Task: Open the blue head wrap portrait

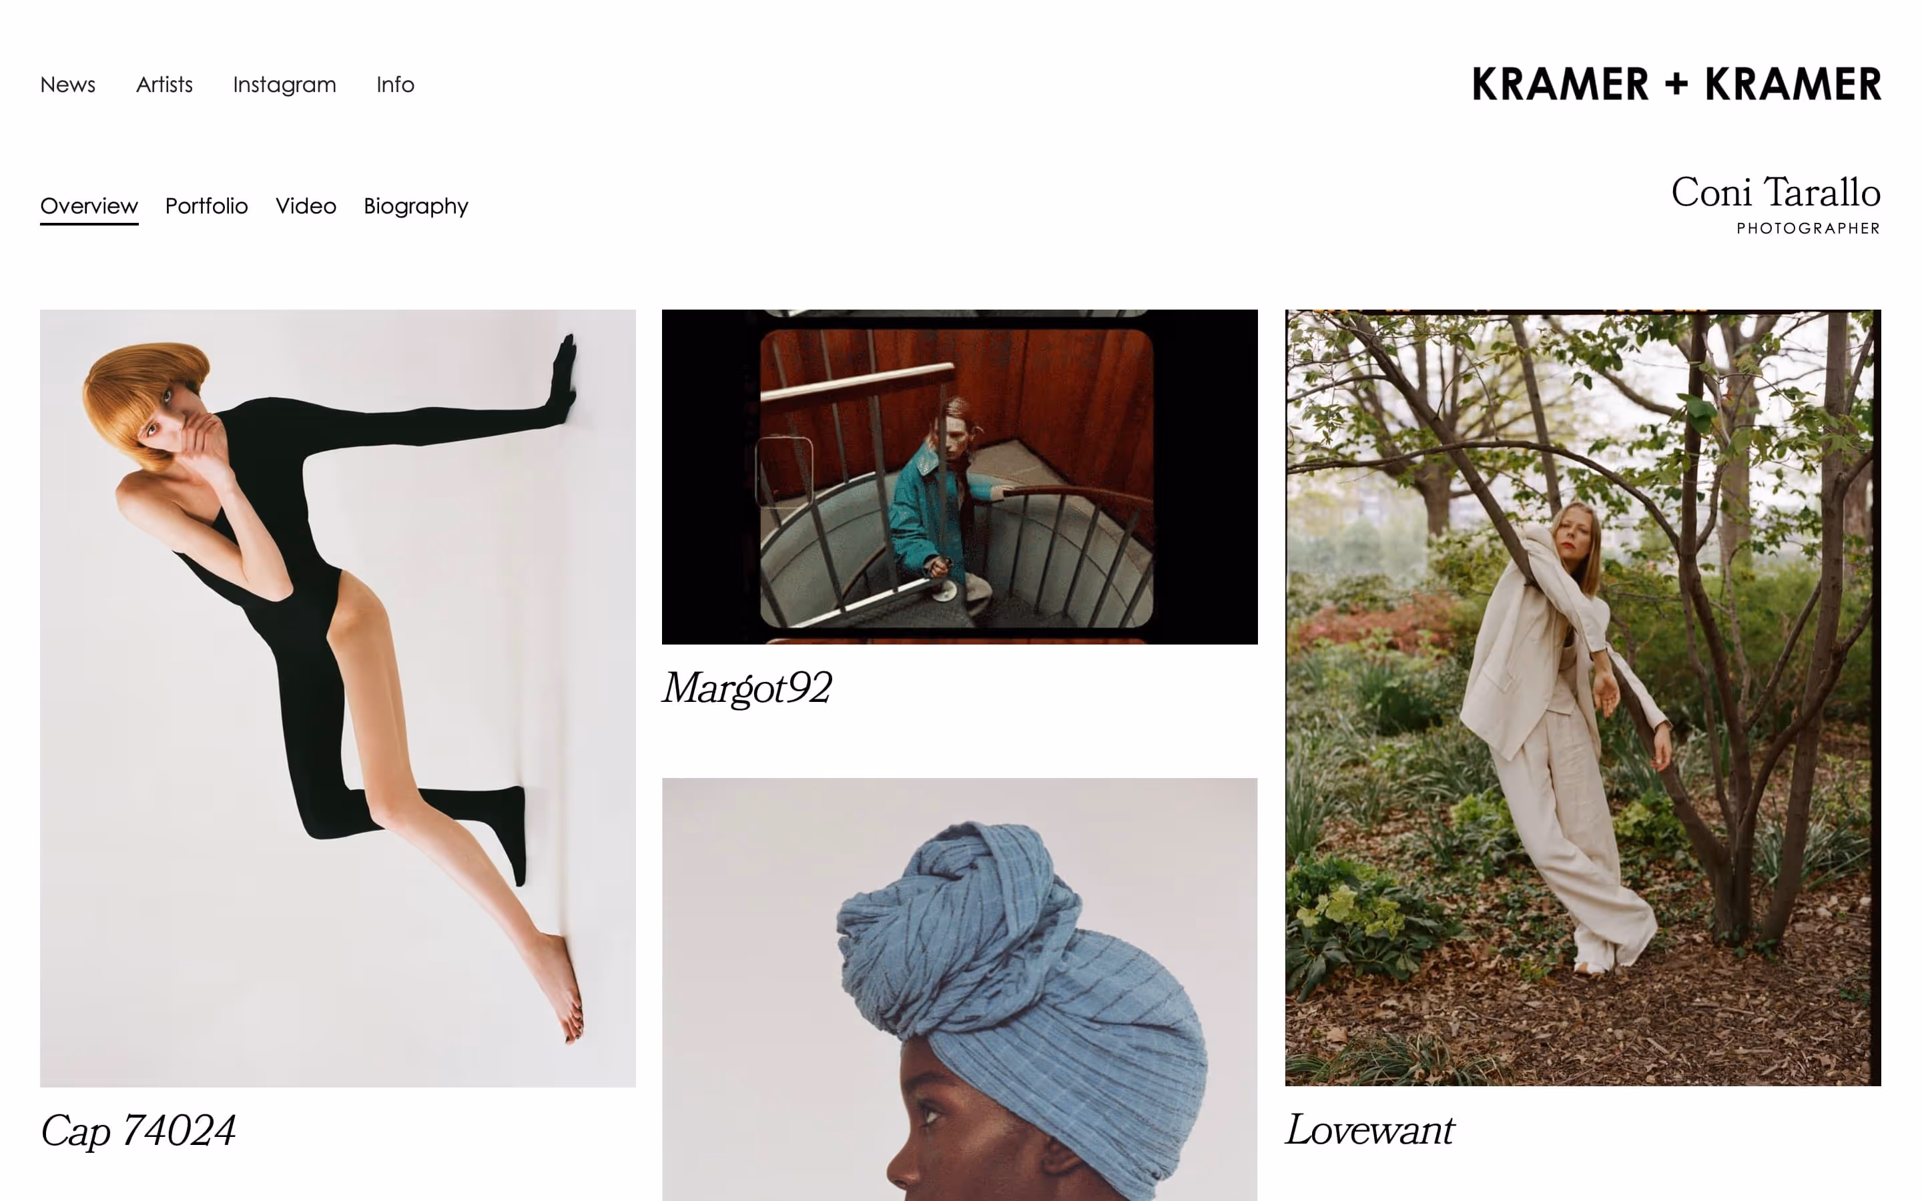Action: (x=960, y=989)
